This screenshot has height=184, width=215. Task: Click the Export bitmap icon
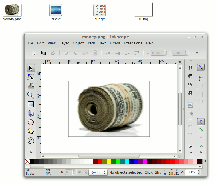tap(190, 114)
